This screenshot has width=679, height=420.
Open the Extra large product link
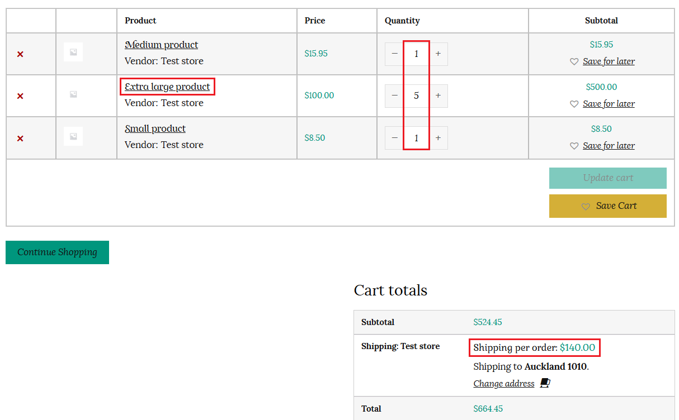pos(168,87)
